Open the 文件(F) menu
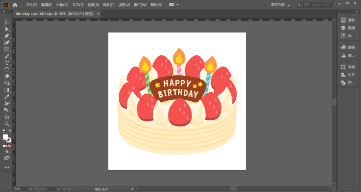The image size is (361, 192). (x=31, y=5)
